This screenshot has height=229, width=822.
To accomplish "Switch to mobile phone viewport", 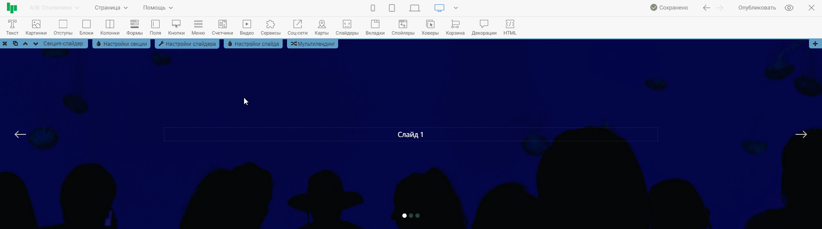I will click(x=373, y=8).
